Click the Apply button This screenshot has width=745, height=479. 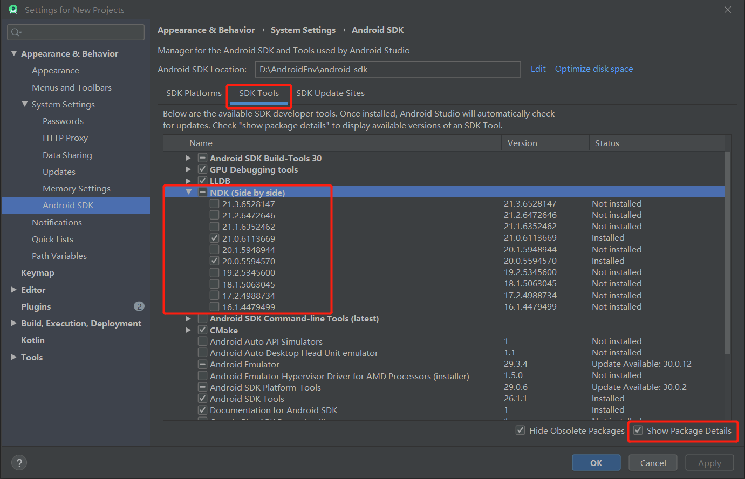(709, 463)
